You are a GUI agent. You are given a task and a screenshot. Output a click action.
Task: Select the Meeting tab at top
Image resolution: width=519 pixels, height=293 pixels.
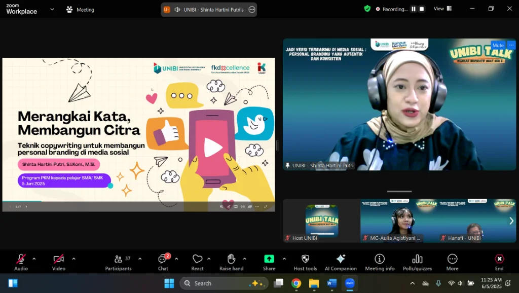[81, 10]
